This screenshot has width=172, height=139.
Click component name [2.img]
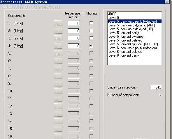point(18,38)
